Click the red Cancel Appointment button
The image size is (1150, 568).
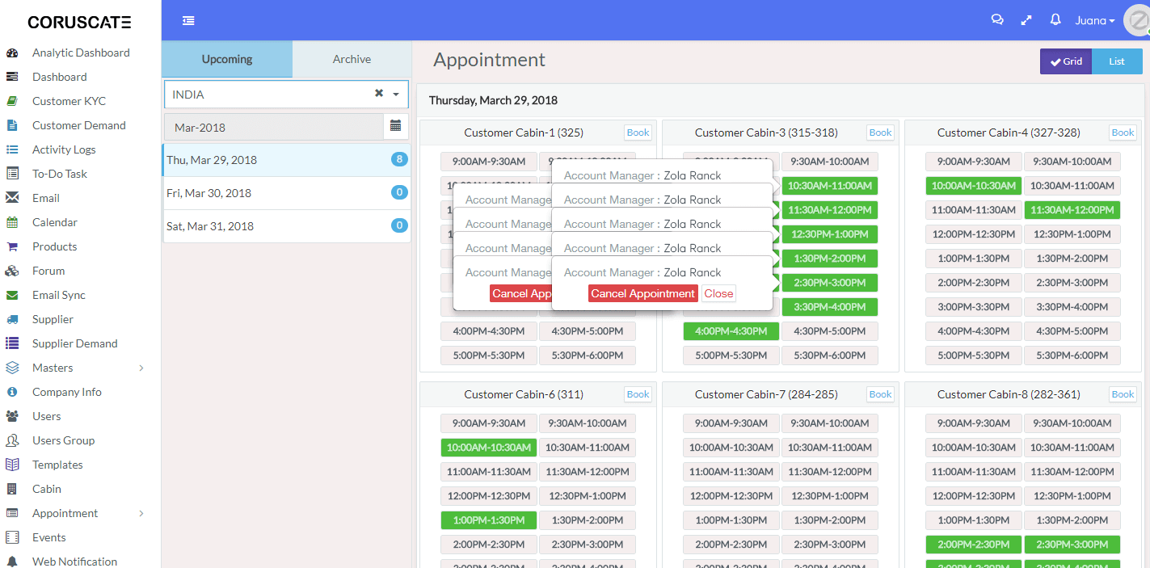coord(642,293)
